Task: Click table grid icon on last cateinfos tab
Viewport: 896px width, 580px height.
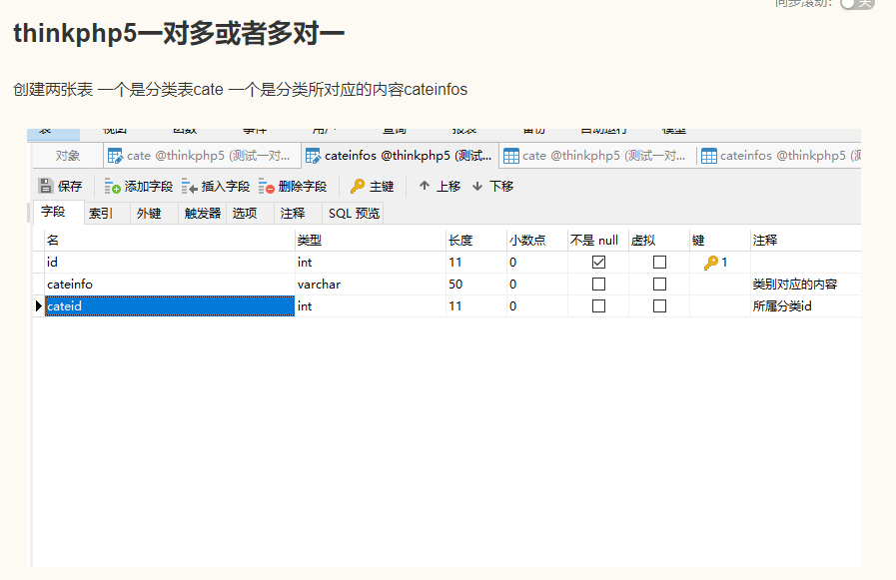Action: pos(709,156)
